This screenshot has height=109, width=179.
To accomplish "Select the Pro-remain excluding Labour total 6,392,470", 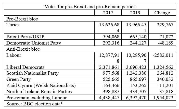I will pos(136,98).
